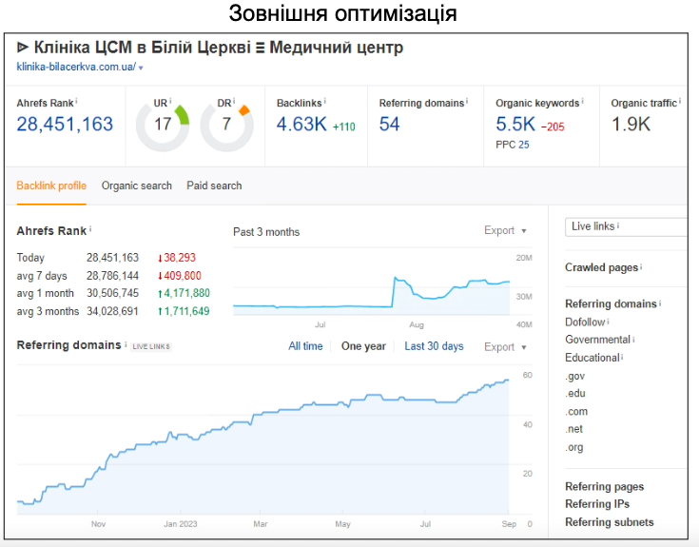Click the info icon next to UR
Screen dimensions: 699x547
pyautogui.click(x=170, y=101)
